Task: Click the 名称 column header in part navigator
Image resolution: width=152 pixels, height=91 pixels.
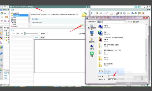Action: pos(6,31)
